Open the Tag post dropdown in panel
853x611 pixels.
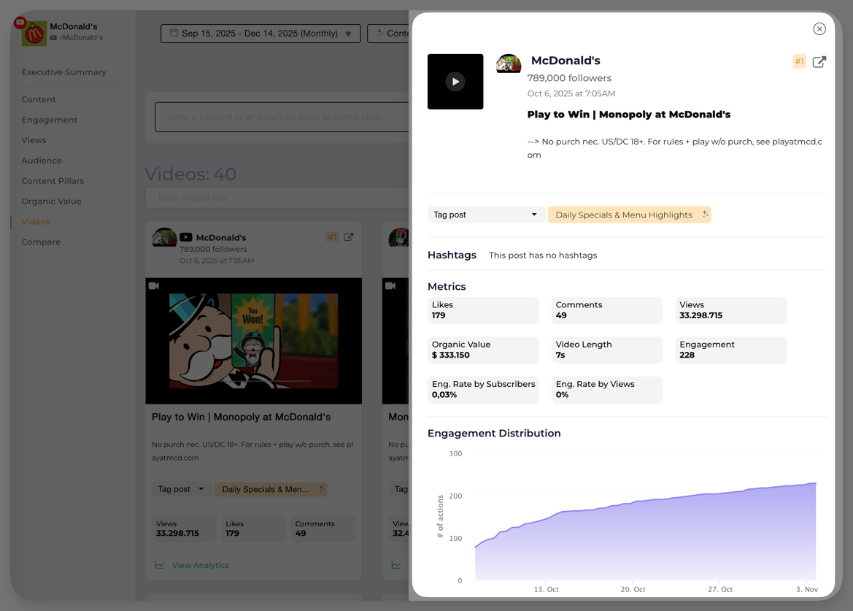485,215
